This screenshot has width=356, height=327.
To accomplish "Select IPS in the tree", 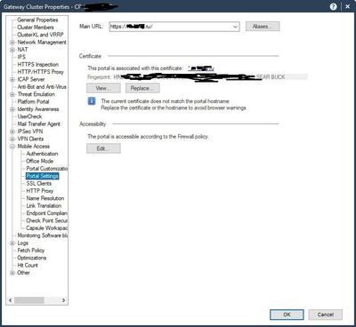I will pos(21,57).
